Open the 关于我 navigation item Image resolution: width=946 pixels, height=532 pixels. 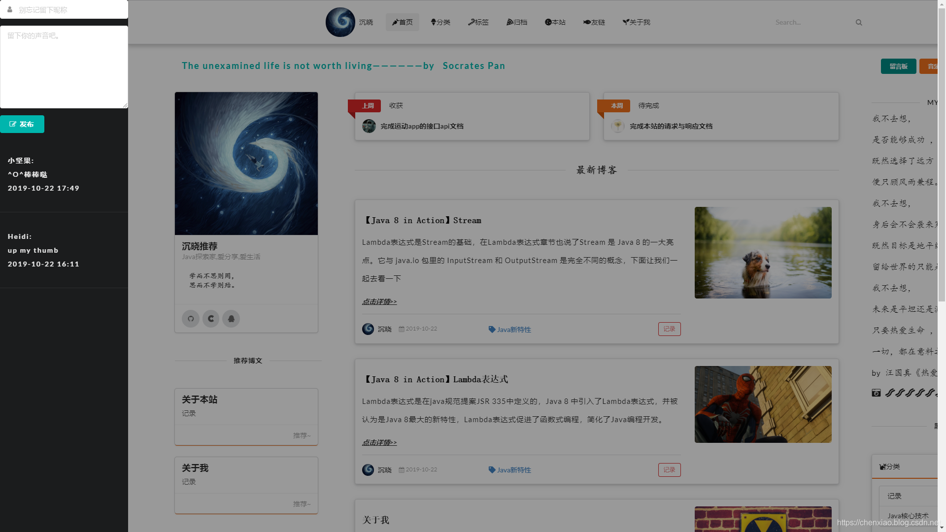pos(636,22)
